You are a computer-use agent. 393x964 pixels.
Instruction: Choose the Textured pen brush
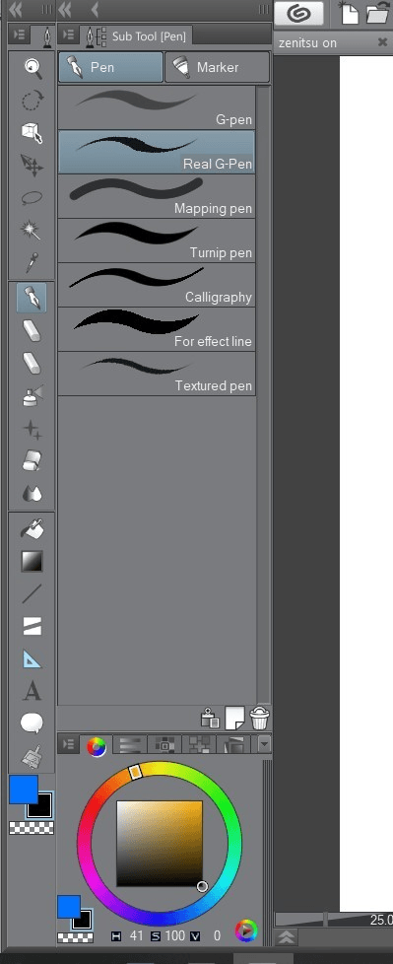[x=157, y=374]
